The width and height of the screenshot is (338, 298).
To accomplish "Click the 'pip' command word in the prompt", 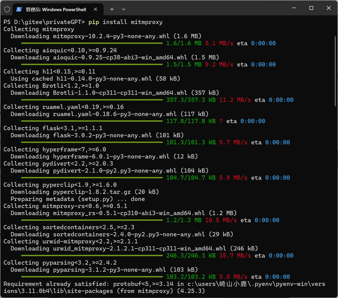I will 94,22.
